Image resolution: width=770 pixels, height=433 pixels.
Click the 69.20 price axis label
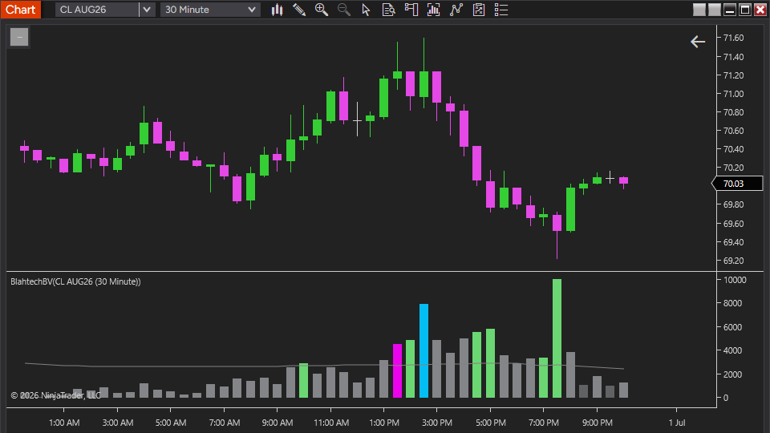[733, 261]
